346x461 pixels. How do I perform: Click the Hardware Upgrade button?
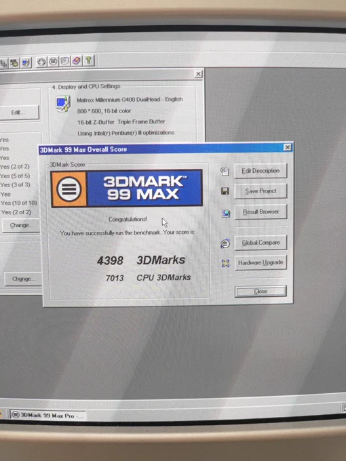click(x=261, y=262)
